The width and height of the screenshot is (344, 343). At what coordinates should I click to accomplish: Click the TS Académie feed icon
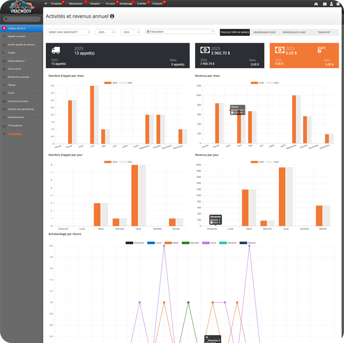pyautogui.click(x=4, y=126)
